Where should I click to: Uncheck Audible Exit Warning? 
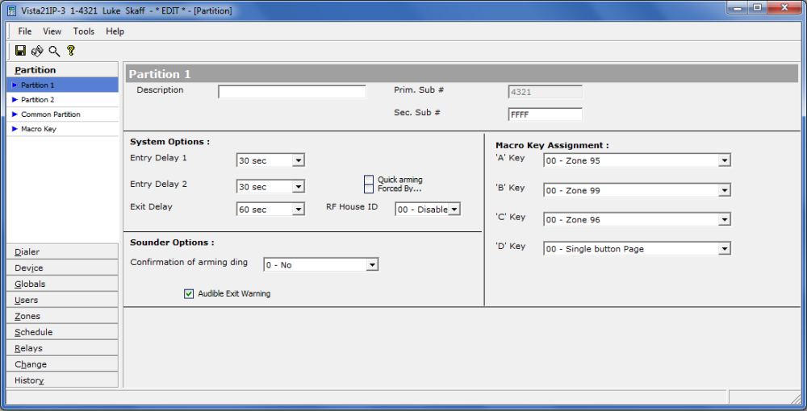pyautogui.click(x=189, y=294)
